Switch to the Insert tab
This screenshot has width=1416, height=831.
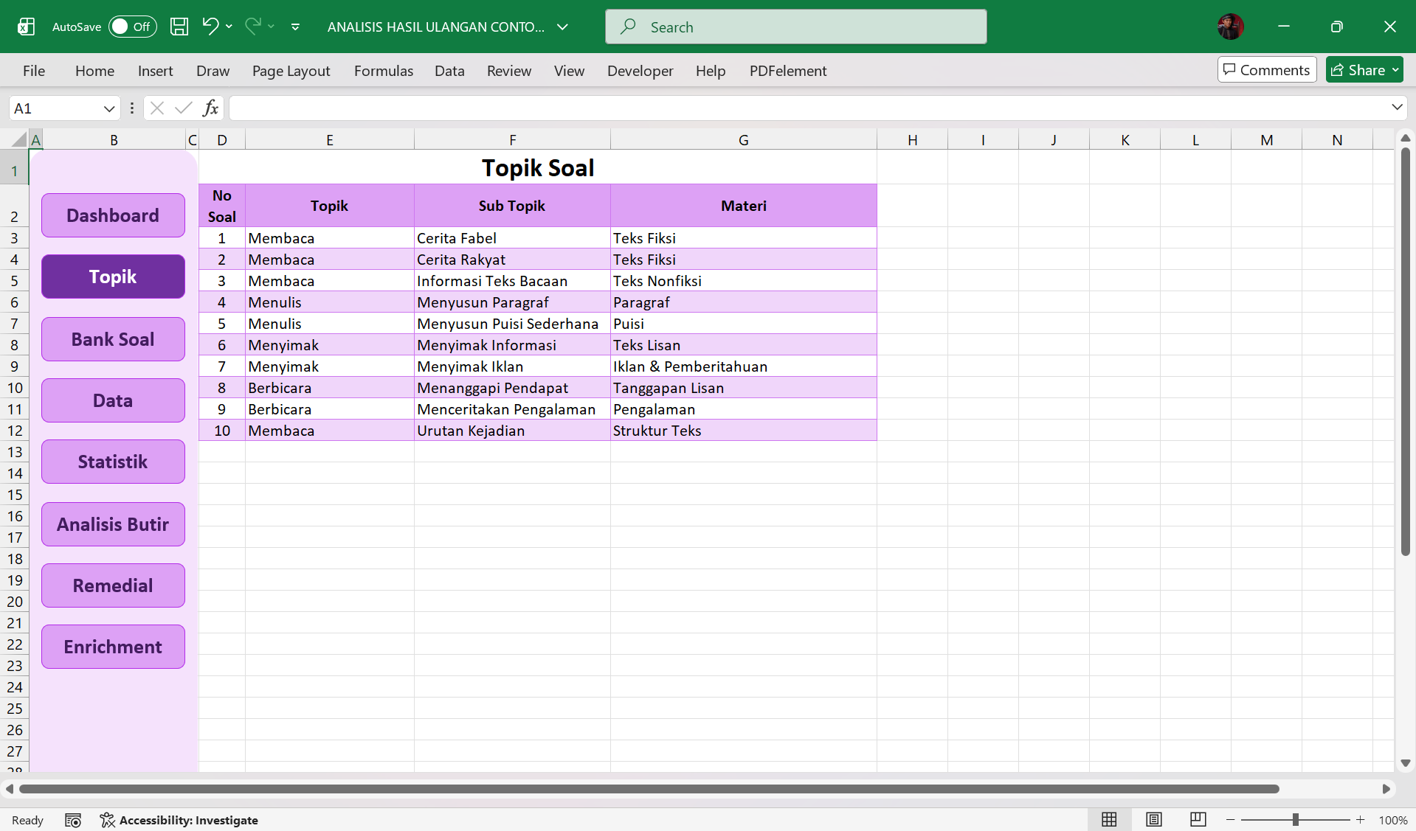155,71
